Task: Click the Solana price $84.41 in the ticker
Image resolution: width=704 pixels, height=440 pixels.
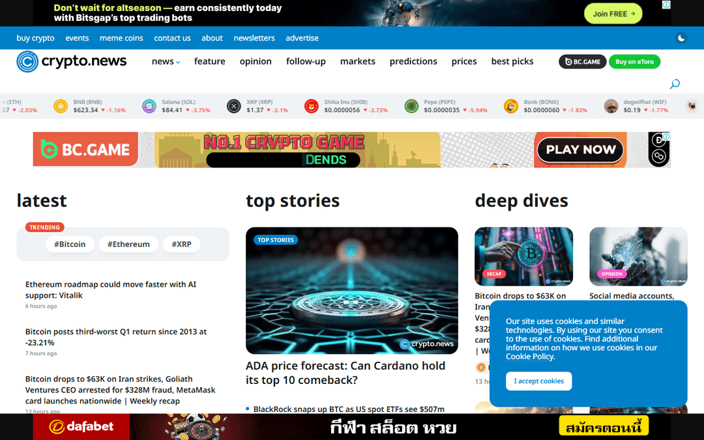Action: (x=172, y=110)
